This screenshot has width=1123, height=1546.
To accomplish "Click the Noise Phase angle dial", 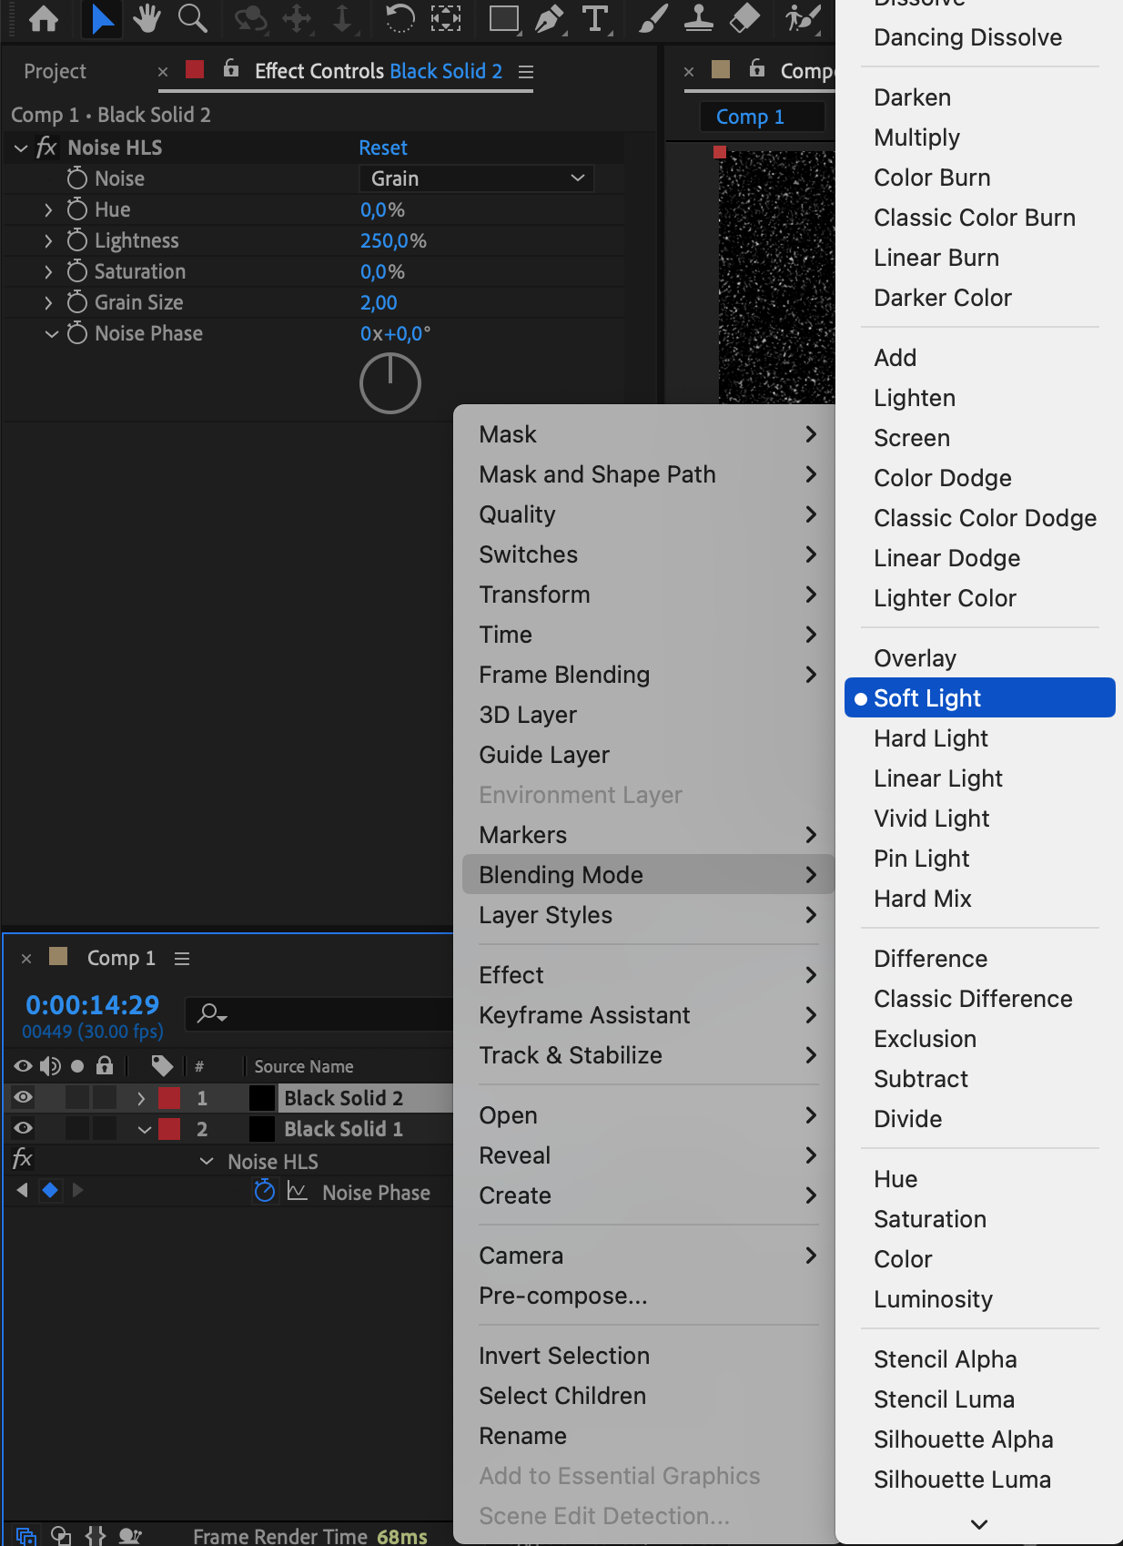I will tap(390, 383).
